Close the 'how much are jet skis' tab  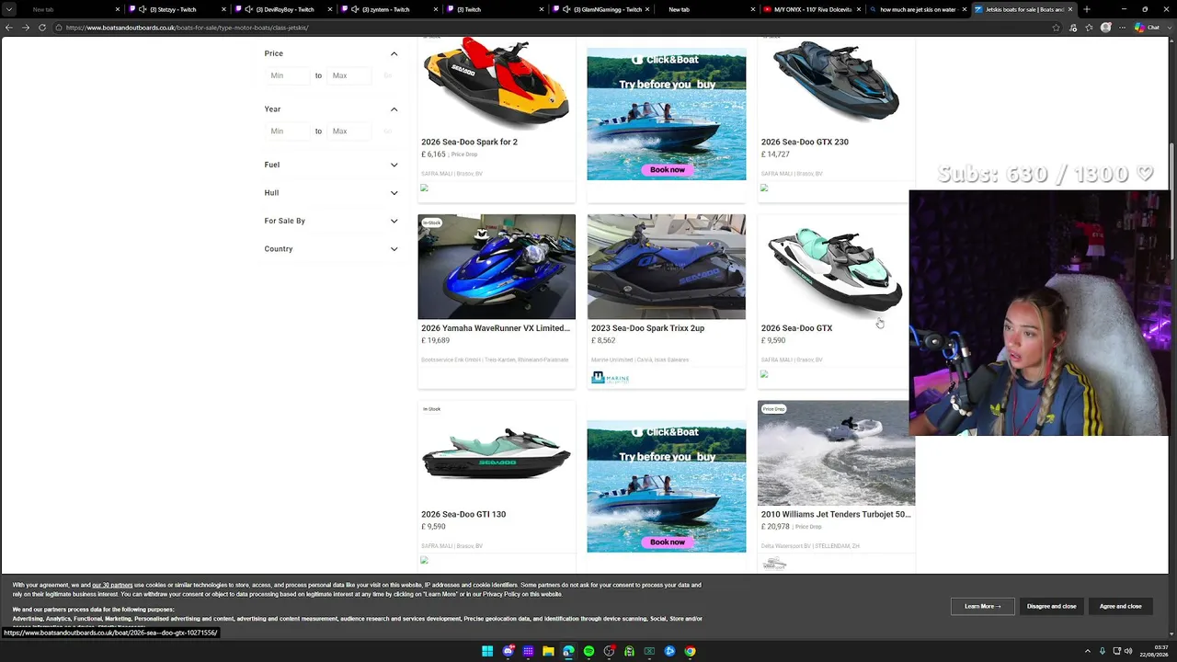[x=965, y=9]
